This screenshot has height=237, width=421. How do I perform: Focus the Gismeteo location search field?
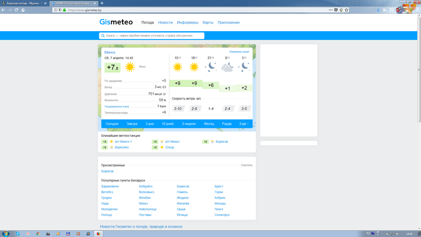point(152,35)
